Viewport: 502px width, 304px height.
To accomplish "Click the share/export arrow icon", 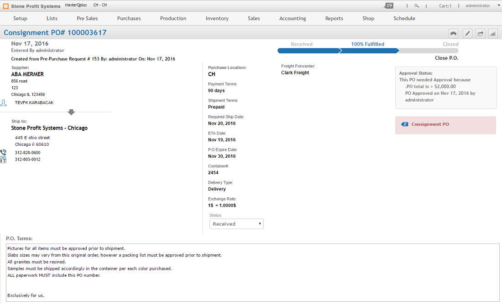I will click(x=480, y=33).
